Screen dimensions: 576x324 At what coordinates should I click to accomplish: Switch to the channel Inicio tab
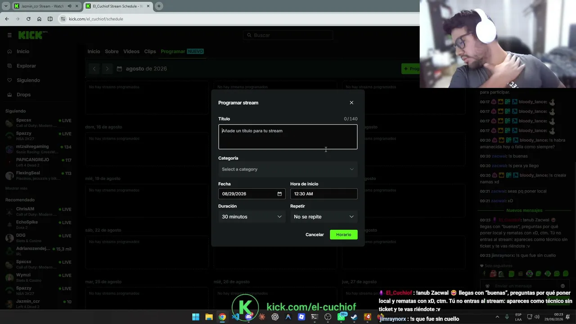coord(94,51)
